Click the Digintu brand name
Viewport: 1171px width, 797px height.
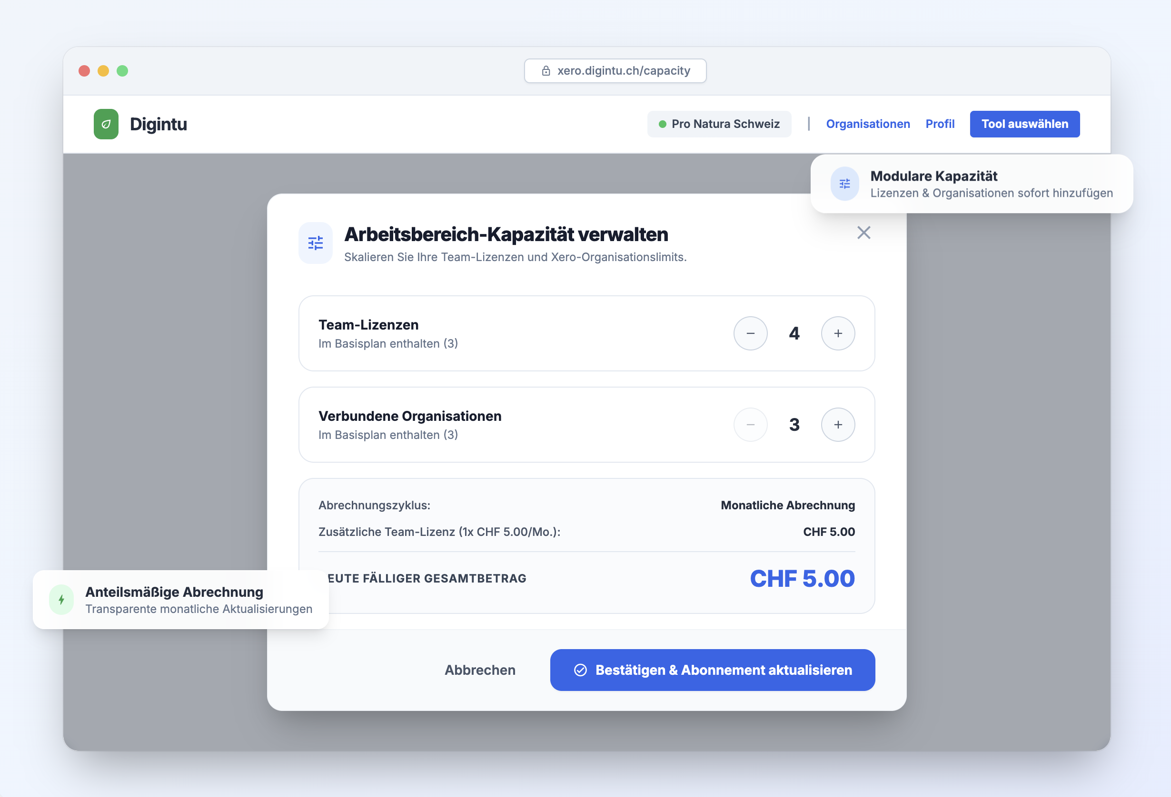click(158, 125)
